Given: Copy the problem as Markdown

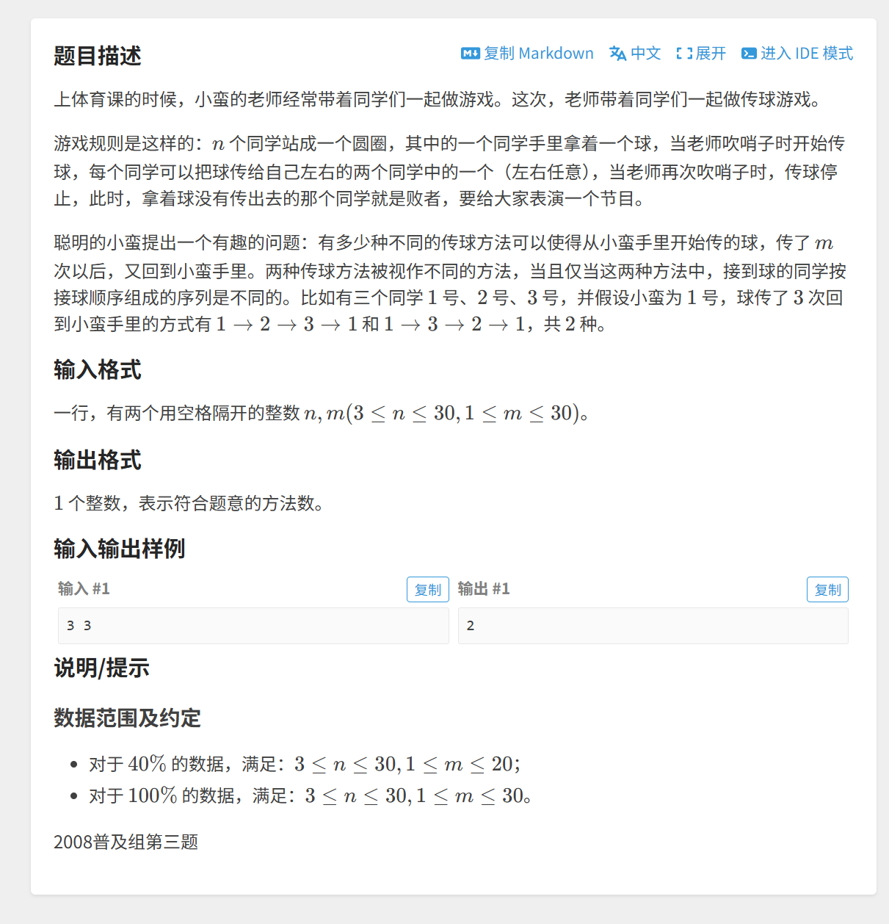Looking at the screenshot, I should (x=527, y=54).
